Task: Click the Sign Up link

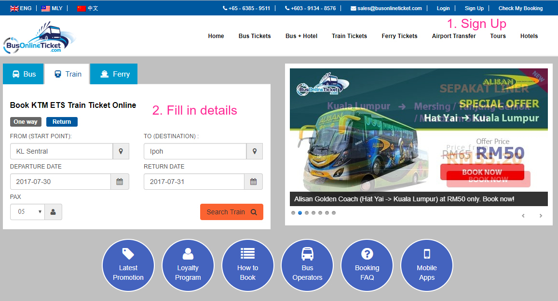Action: pos(474,8)
